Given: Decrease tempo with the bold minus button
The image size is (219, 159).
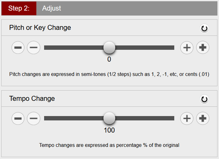Looking at the screenshot, I should click(x=18, y=119).
